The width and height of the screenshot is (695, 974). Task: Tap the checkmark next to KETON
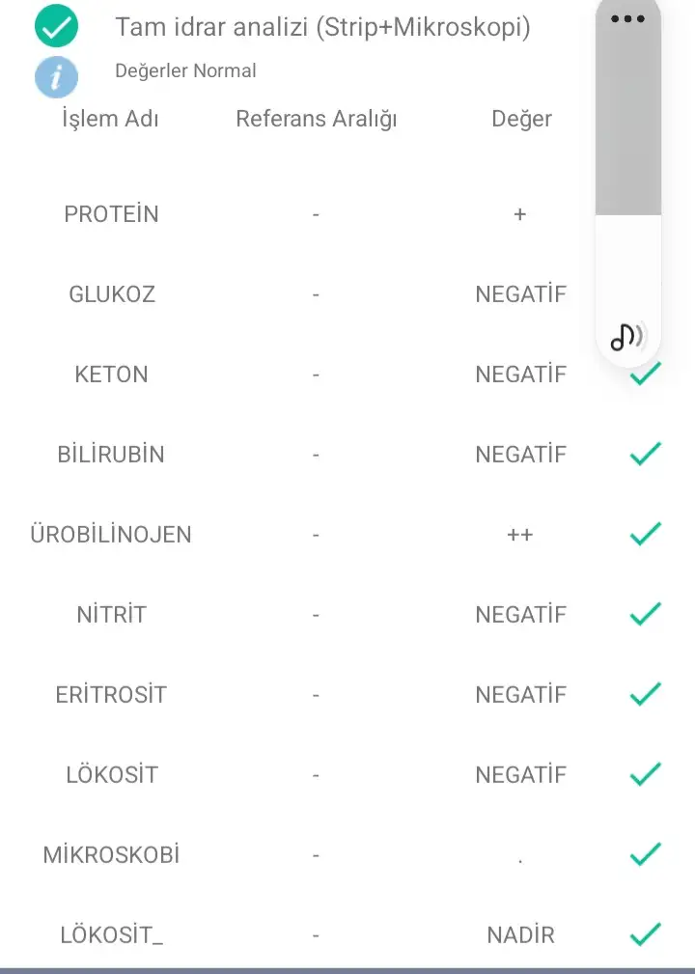pos(646,374)
